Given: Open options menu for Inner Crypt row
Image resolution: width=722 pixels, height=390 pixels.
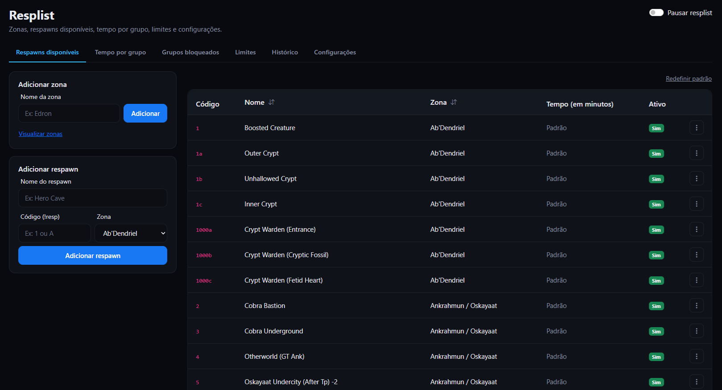Looking at the screenshot, I should click(x=696, y=204).
